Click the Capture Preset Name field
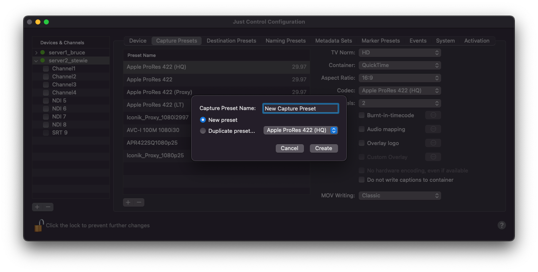Image resolution: width=538 pixels, height=272 pixels. click(301, 108)
